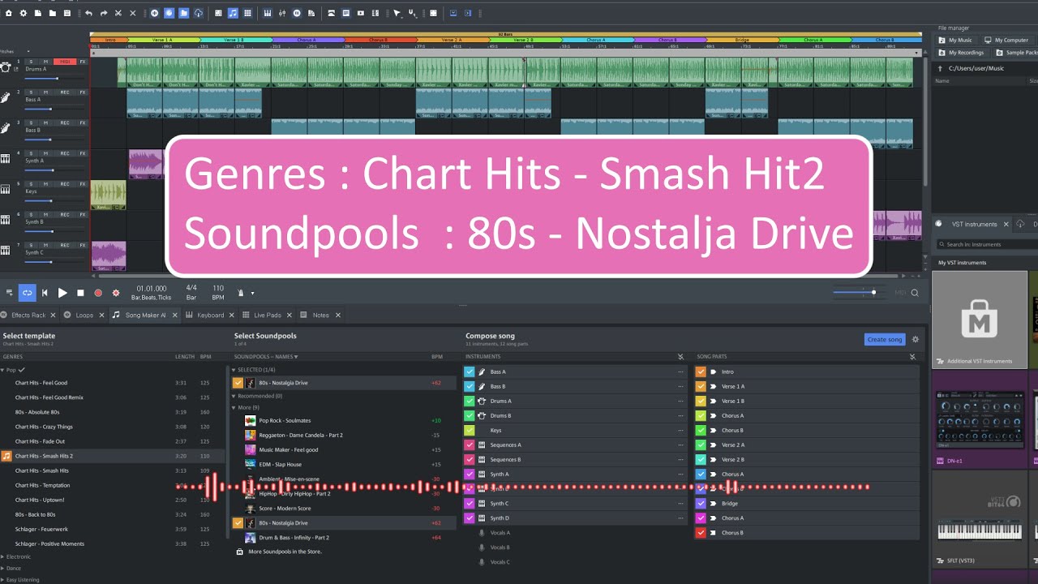Open the Live Pads grid toolbar icon

tap(247, 13)
